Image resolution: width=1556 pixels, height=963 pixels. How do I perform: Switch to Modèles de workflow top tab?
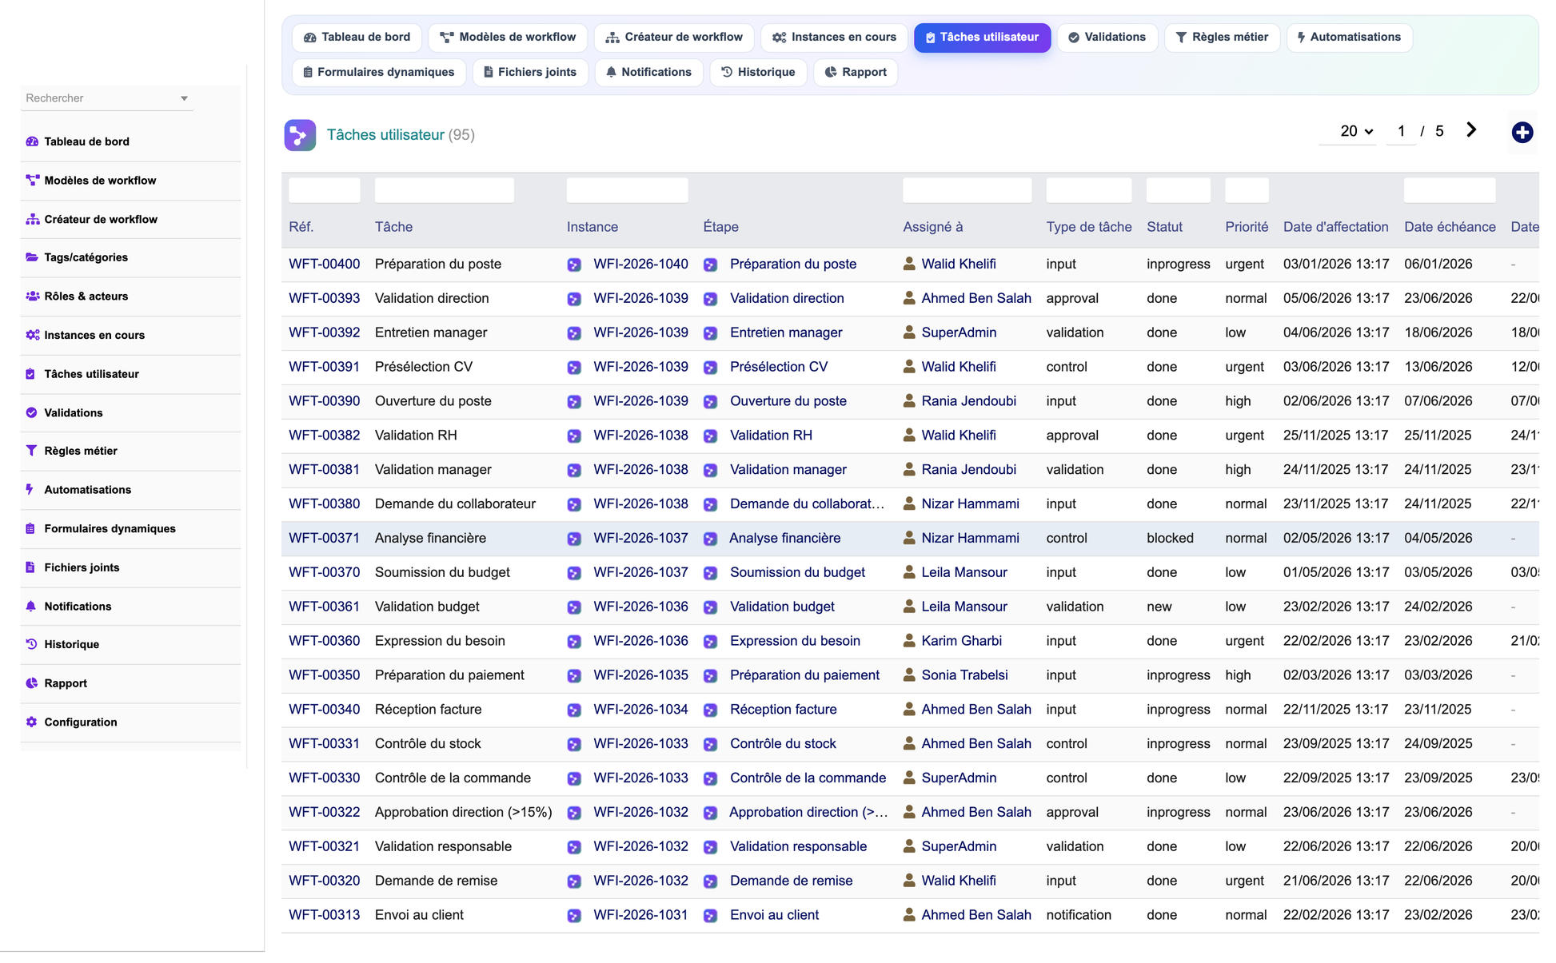coord(508,37)
